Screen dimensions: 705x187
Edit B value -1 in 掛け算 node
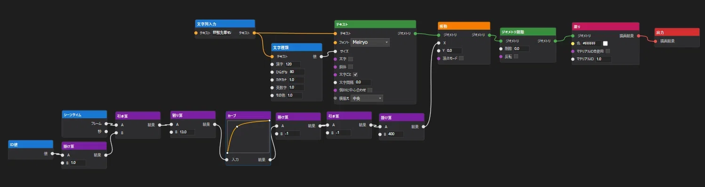point(292,134)
